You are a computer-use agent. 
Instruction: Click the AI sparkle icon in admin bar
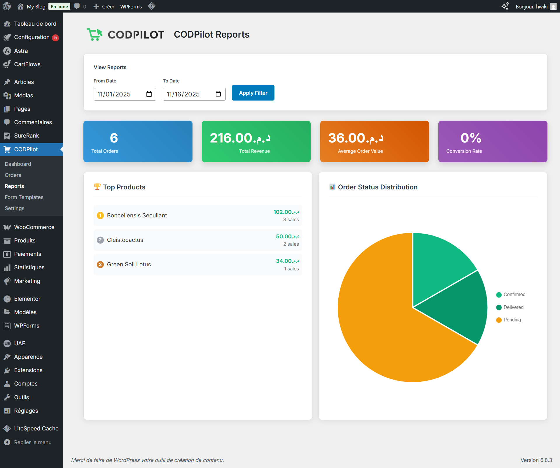click(x=505, y=6)
